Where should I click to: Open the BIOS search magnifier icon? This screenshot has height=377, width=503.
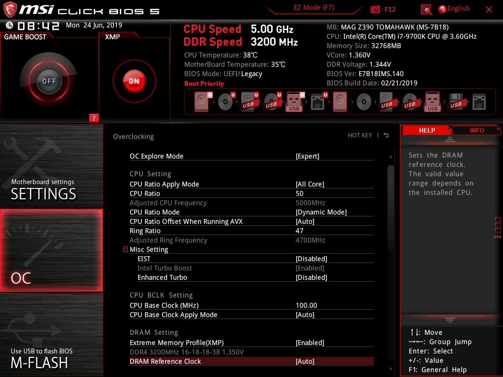pyautogui.click(x=426, y=10)
